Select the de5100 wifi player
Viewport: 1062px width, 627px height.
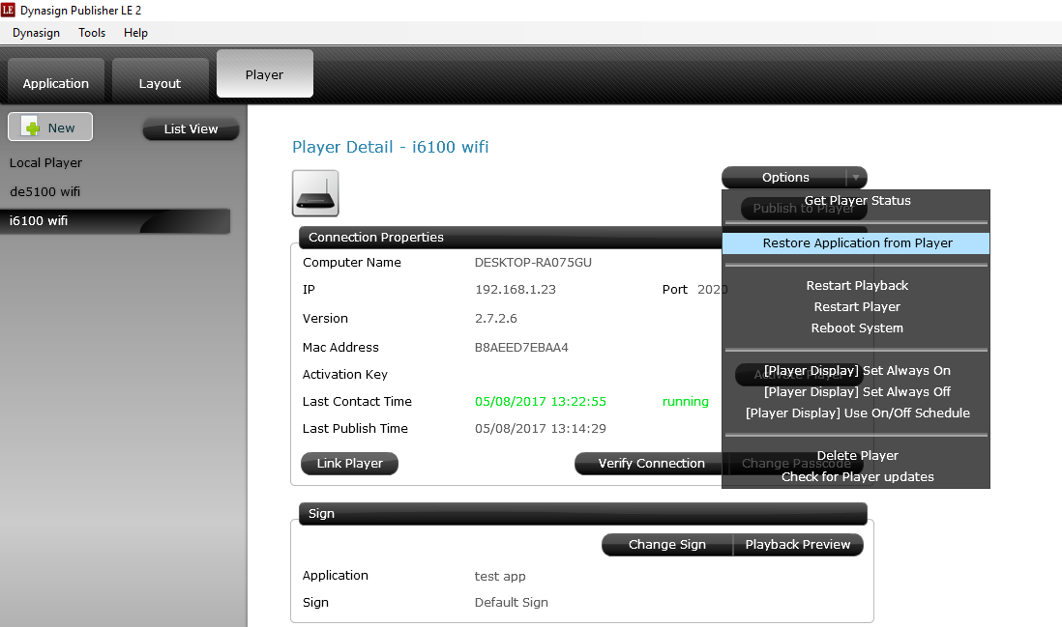coord(44,191)
